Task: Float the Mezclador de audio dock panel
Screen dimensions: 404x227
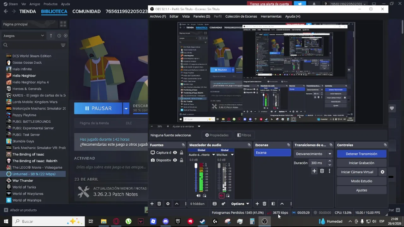Action: point(249,145)
